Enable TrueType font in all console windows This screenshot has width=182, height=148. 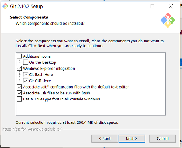tap(19, 99)
